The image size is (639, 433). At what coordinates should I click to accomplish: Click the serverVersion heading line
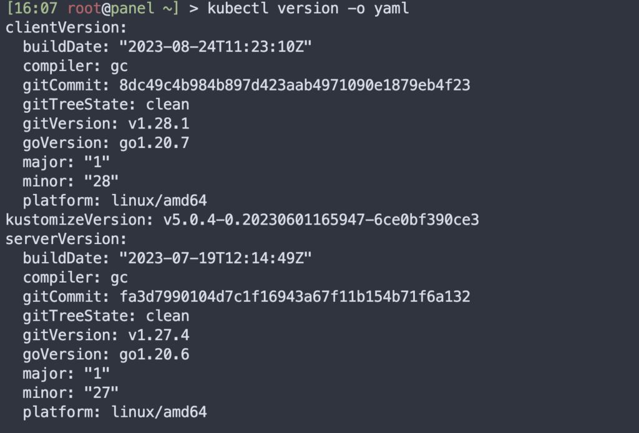pyautogui.click(x=66, y=239)
